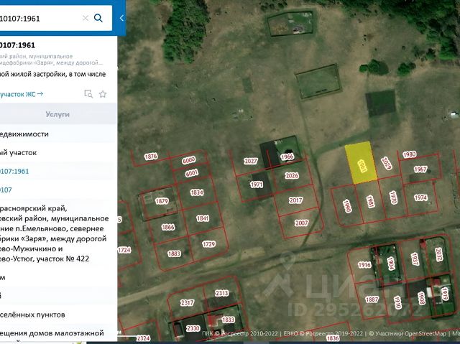Open cadastral number link ending 0107:1961
The height and width of the screenshot is (344, 460).
tap(14, 172)
